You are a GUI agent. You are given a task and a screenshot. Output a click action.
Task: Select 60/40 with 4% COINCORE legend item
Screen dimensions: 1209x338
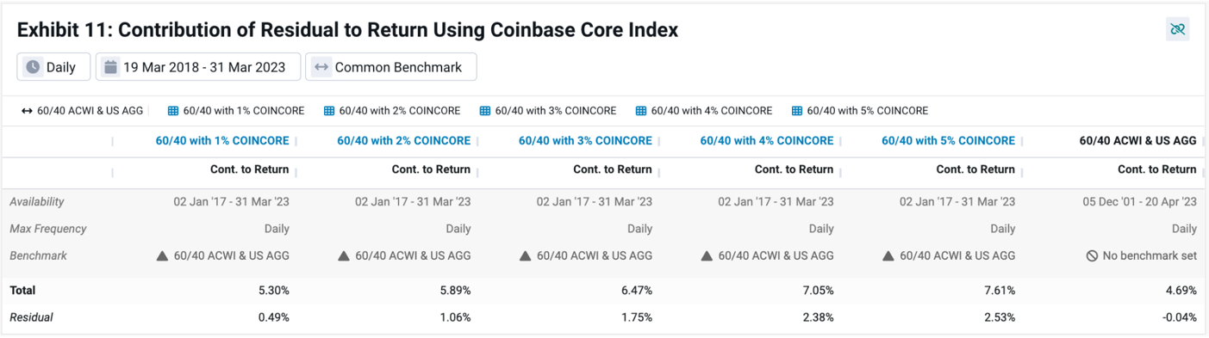(704, 111)
